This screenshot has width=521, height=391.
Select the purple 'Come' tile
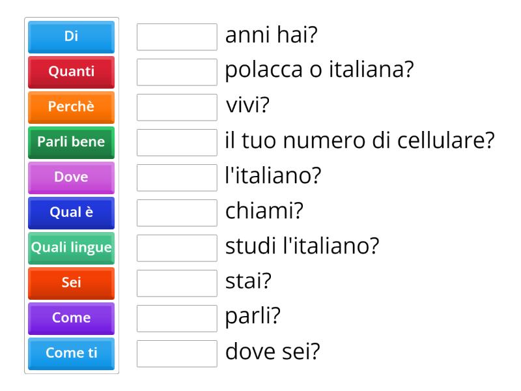pos(70,318)
